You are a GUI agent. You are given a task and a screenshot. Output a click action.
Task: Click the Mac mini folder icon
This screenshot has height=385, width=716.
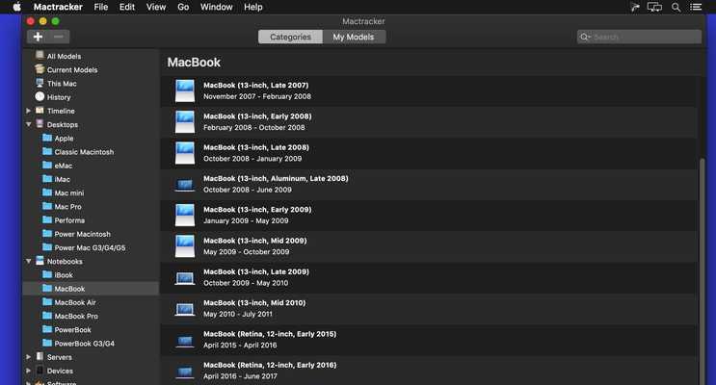(x=47, y=192)
